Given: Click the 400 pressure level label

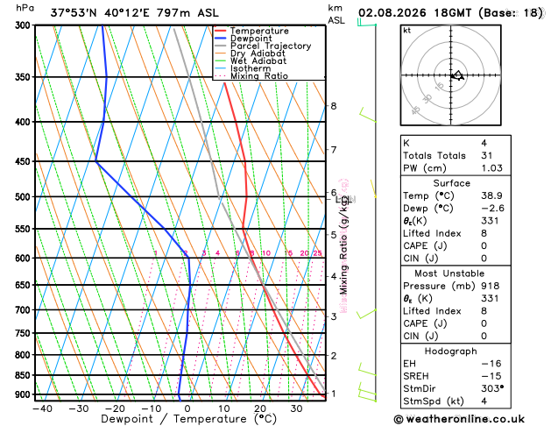Looking at the screenshot, I should 25,122.
